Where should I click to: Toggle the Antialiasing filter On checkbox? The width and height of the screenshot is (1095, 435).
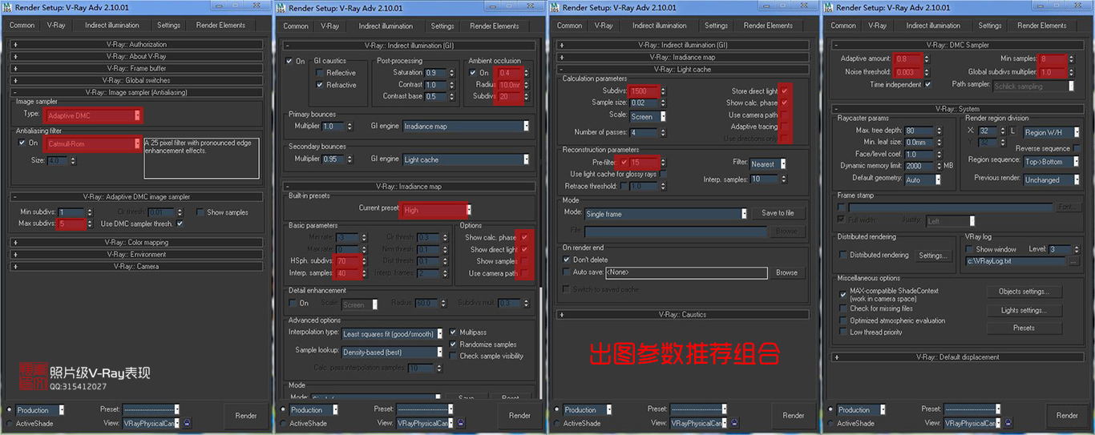[x=22, y=143]
